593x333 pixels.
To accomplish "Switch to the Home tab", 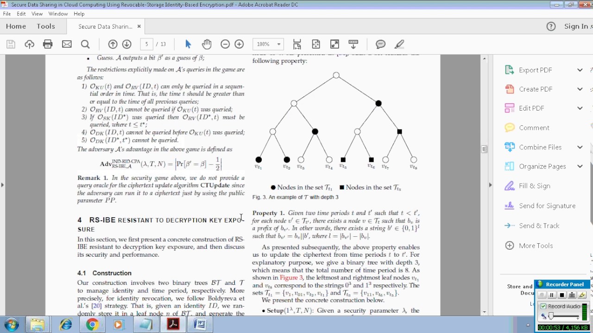I will pyautogui.click(x=16, y=26).
